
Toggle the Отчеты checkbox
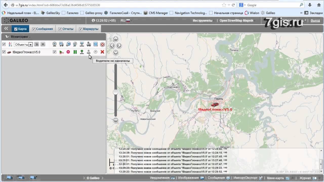[x=60, y=29]
